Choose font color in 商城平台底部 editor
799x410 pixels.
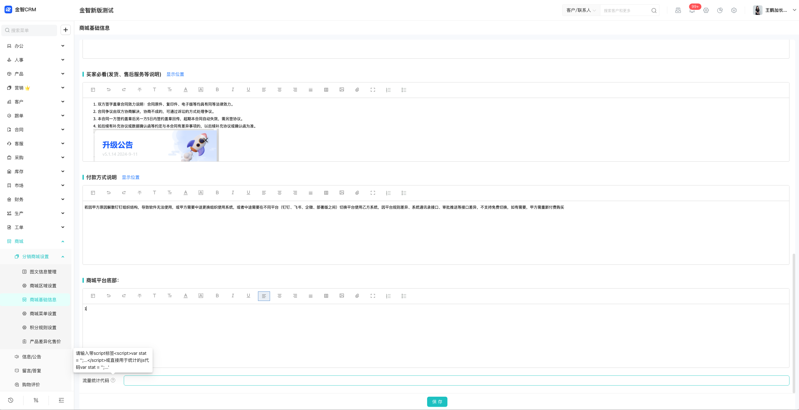click(x=186, y=296)
